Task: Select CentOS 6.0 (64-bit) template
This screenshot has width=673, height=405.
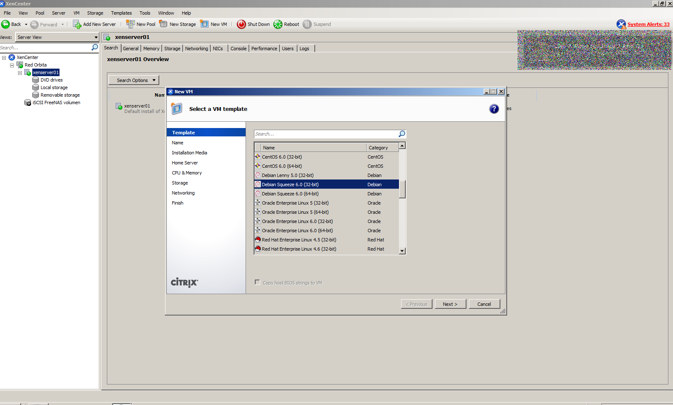Action: click(282, 166)
